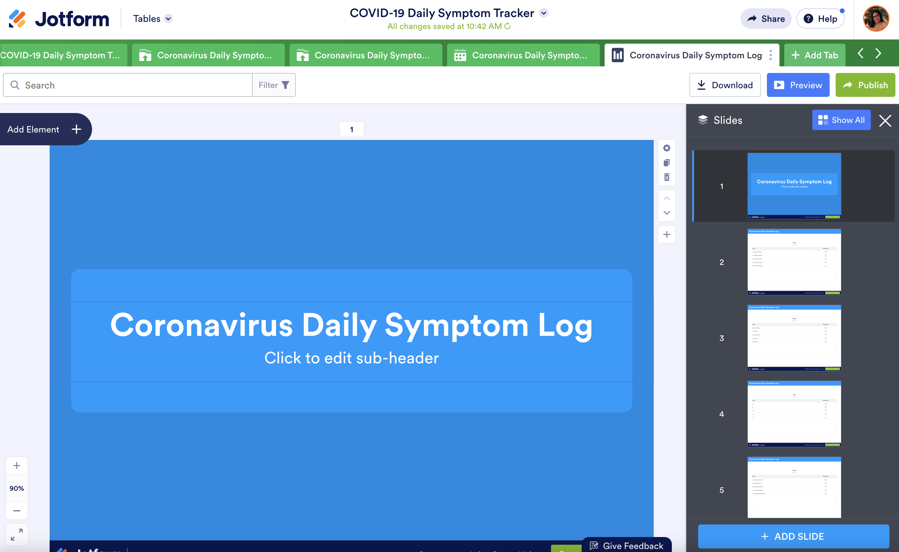899x552 pixels.
Task: Delete slide using trash icon
Action: click(666, 177)
